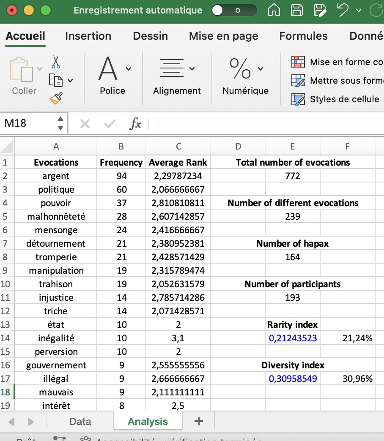Switch to the Dessin tab
Screen dimensions: 384x441
pyautogui.click(x=150, y=36)
